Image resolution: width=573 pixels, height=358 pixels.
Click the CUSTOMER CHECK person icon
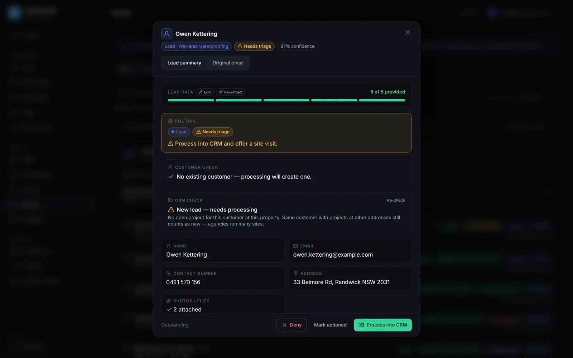(170, 167)
